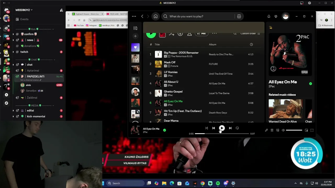The height and width of the screenshot is (188, 335).
Task: Search within the playlist using magnifier icon
Action: tap(235, 33)
